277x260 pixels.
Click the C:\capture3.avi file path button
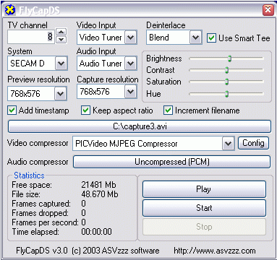[x=140, y=126]
